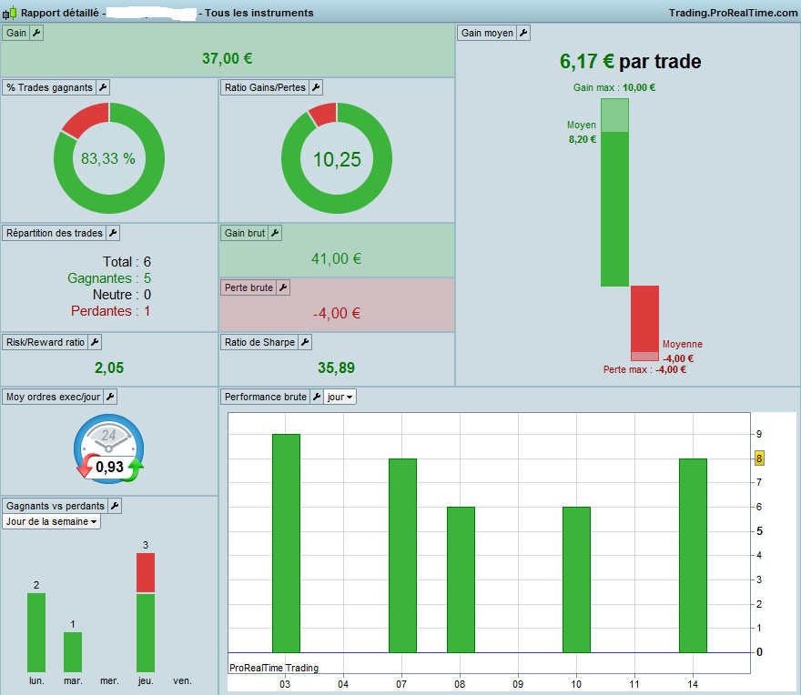801x695 pixels.
Task: Click wrench icon beside % Trades gagnants
Action: 103,87
